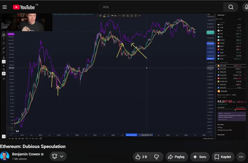Focus the Ara search field
This screenshot has height=163, width=248.
(x=161, y=7)
